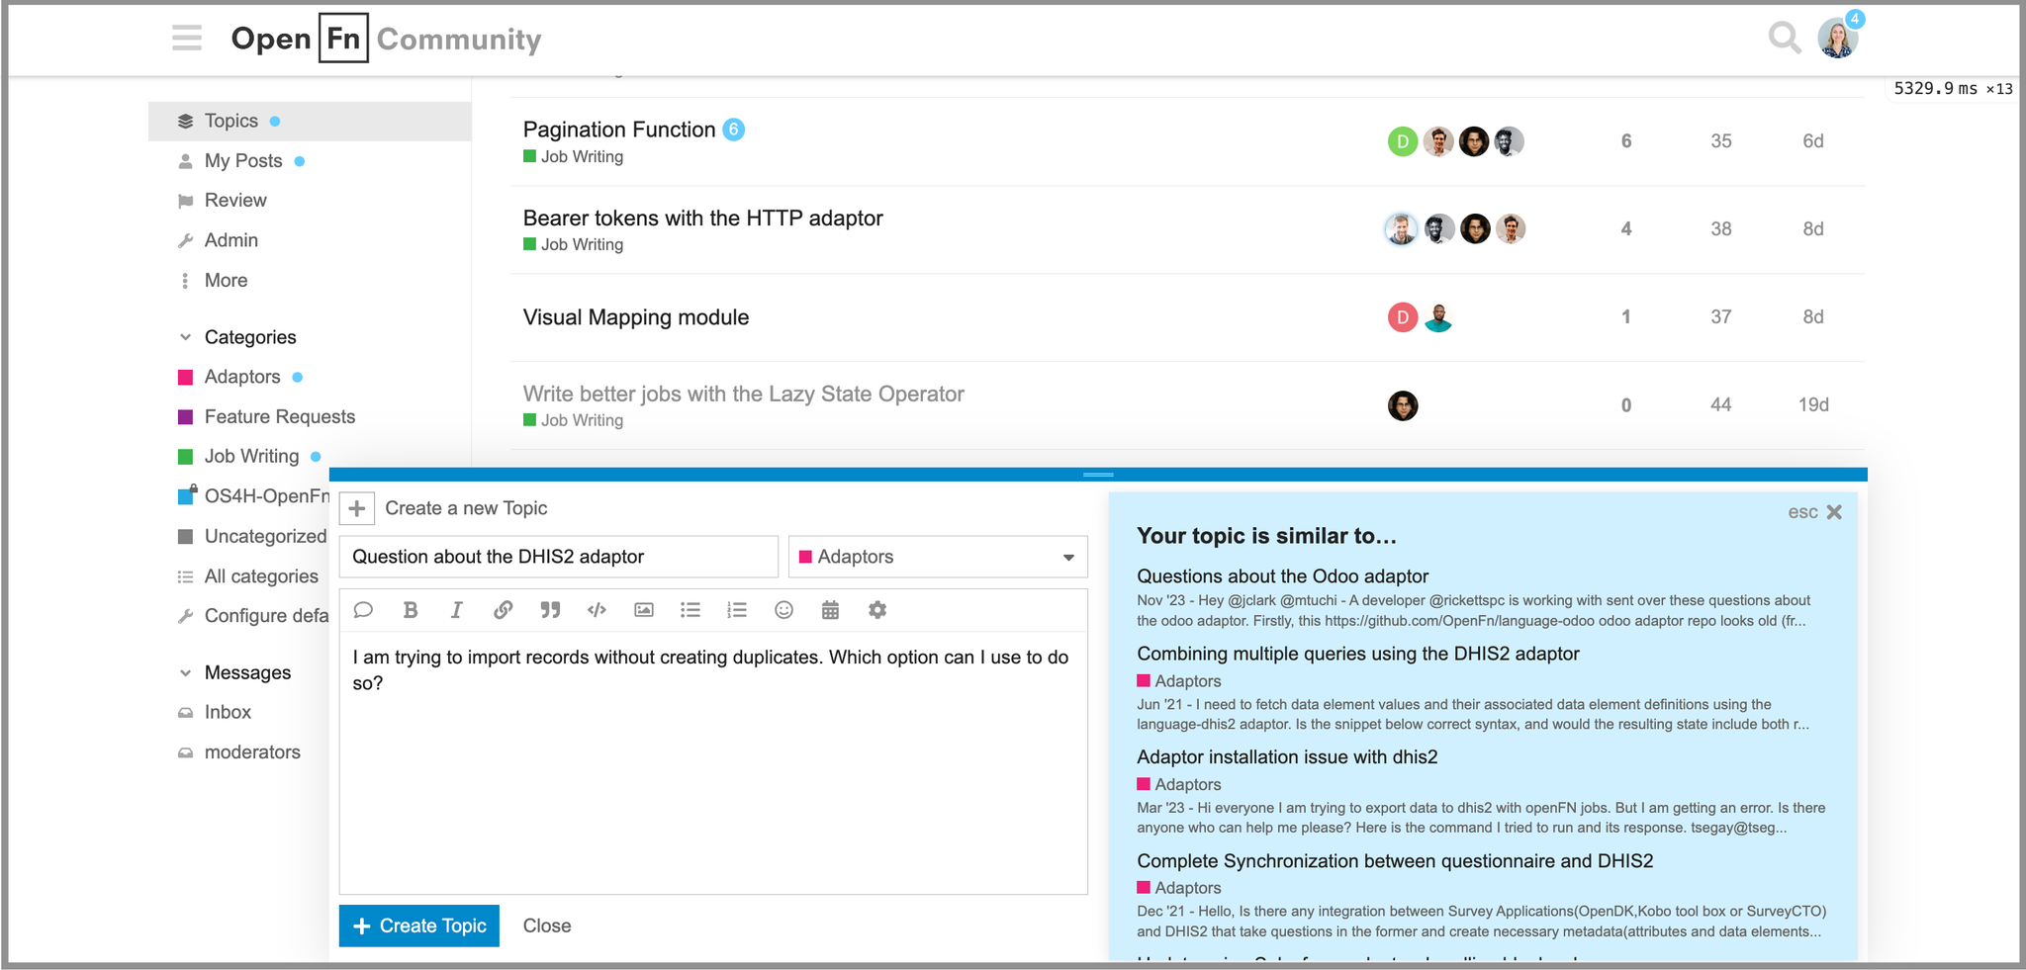Screen dimensions: 2026x970
Task: Insert a hyperlink in composer
Action: (503, 610)
